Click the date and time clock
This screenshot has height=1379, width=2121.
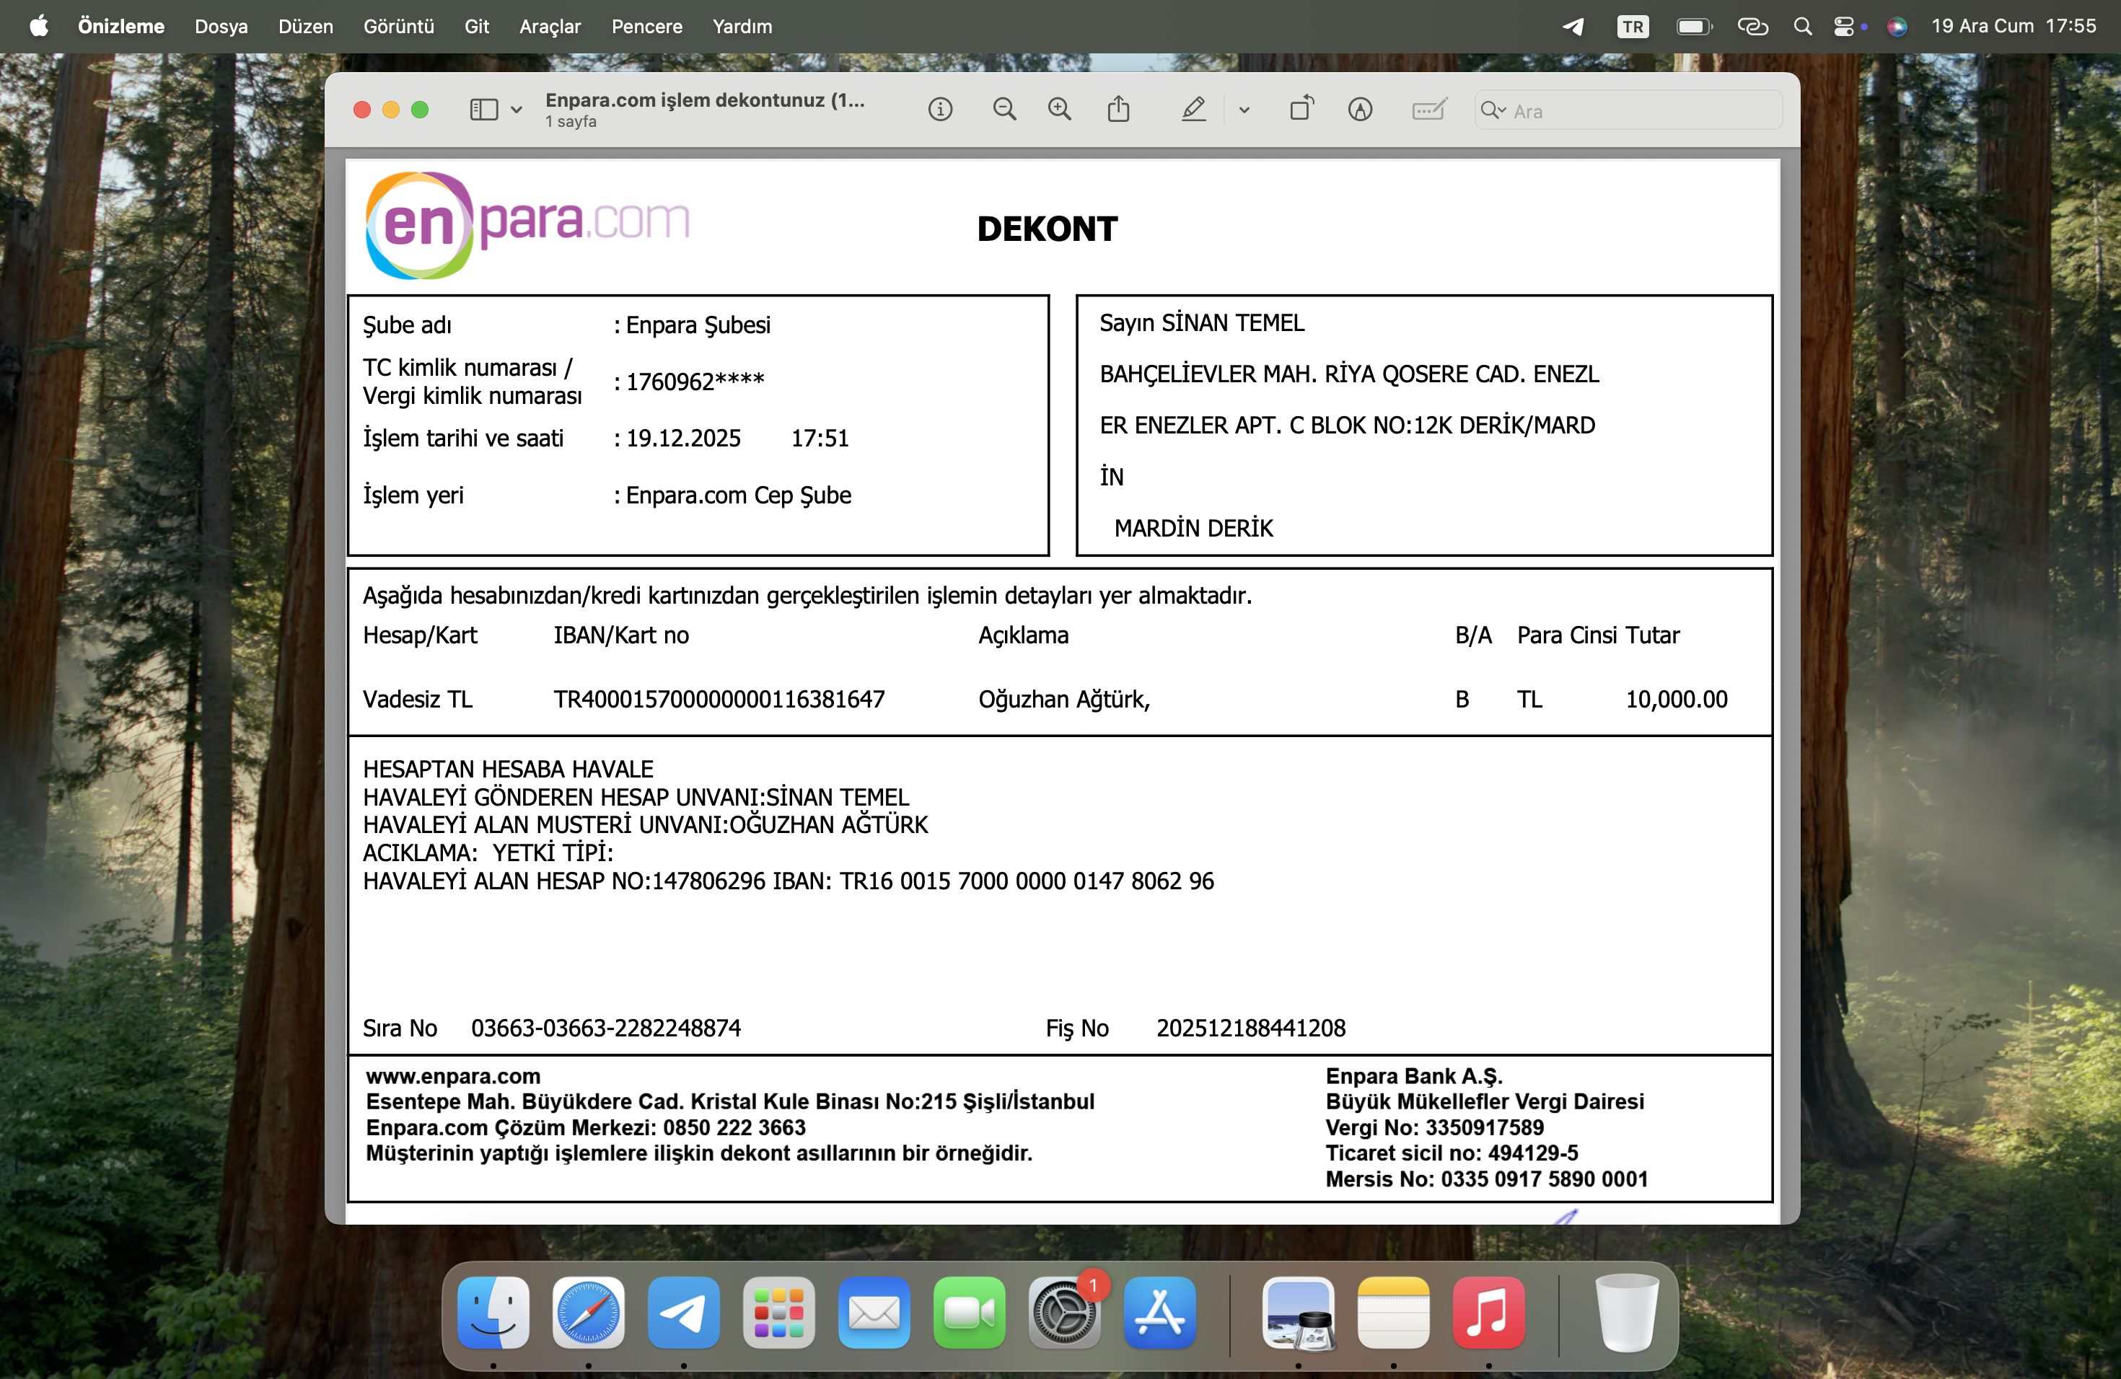2014,26
